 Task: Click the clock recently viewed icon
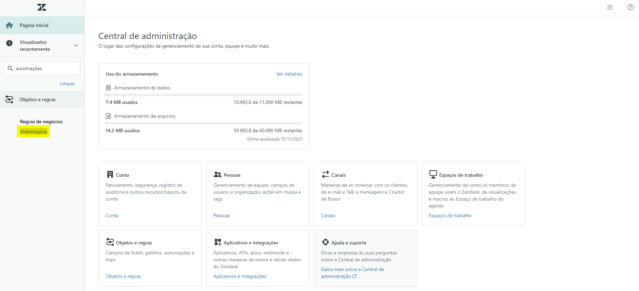(x=9, y=43)
